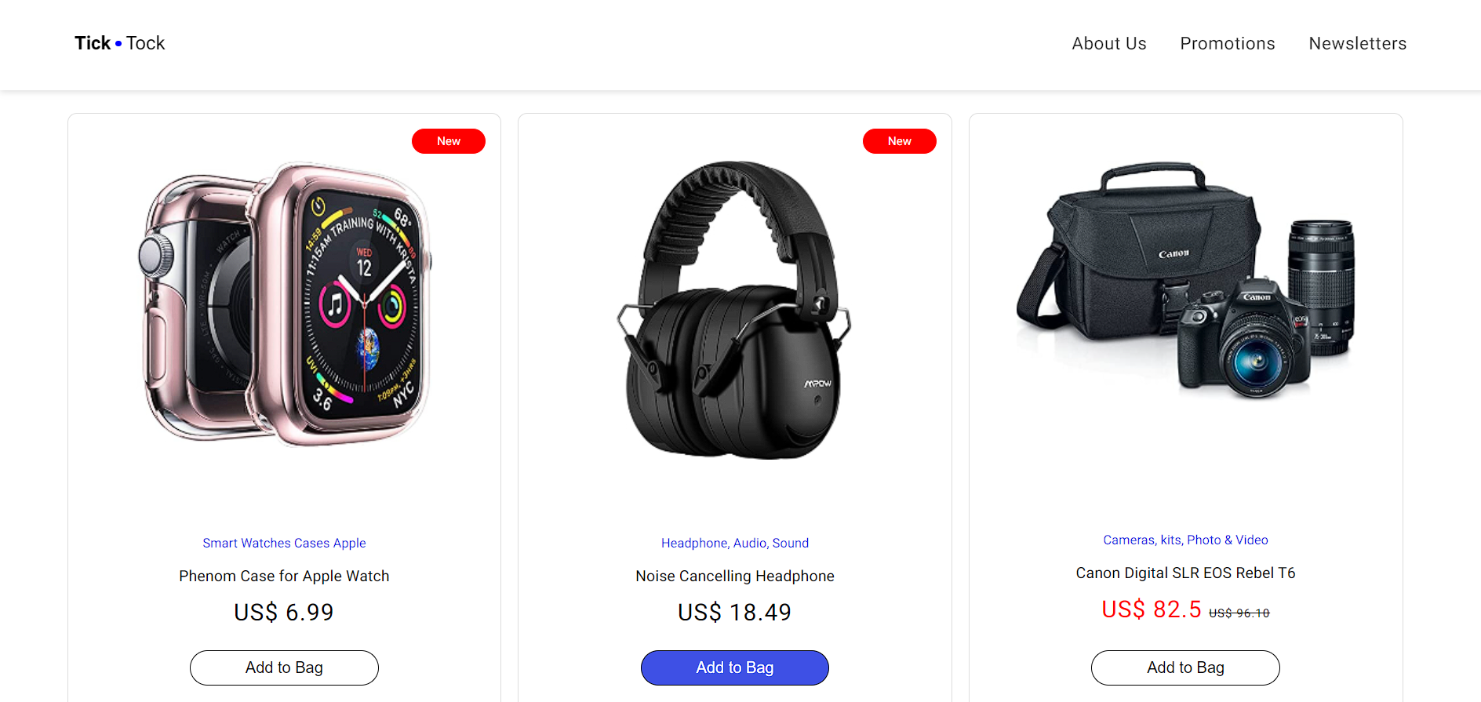Follow the Cameras, kits, Photo & Video link

click(1185, 540)
